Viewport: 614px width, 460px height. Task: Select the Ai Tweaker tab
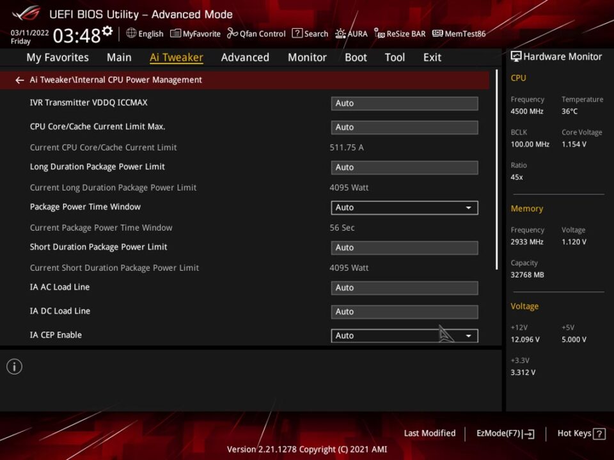pyautogui.click(x=177, y=57)
